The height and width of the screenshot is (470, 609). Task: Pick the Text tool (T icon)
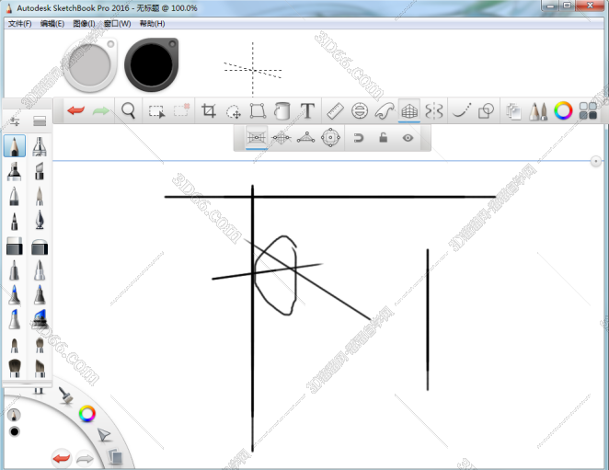pos(307,111)
